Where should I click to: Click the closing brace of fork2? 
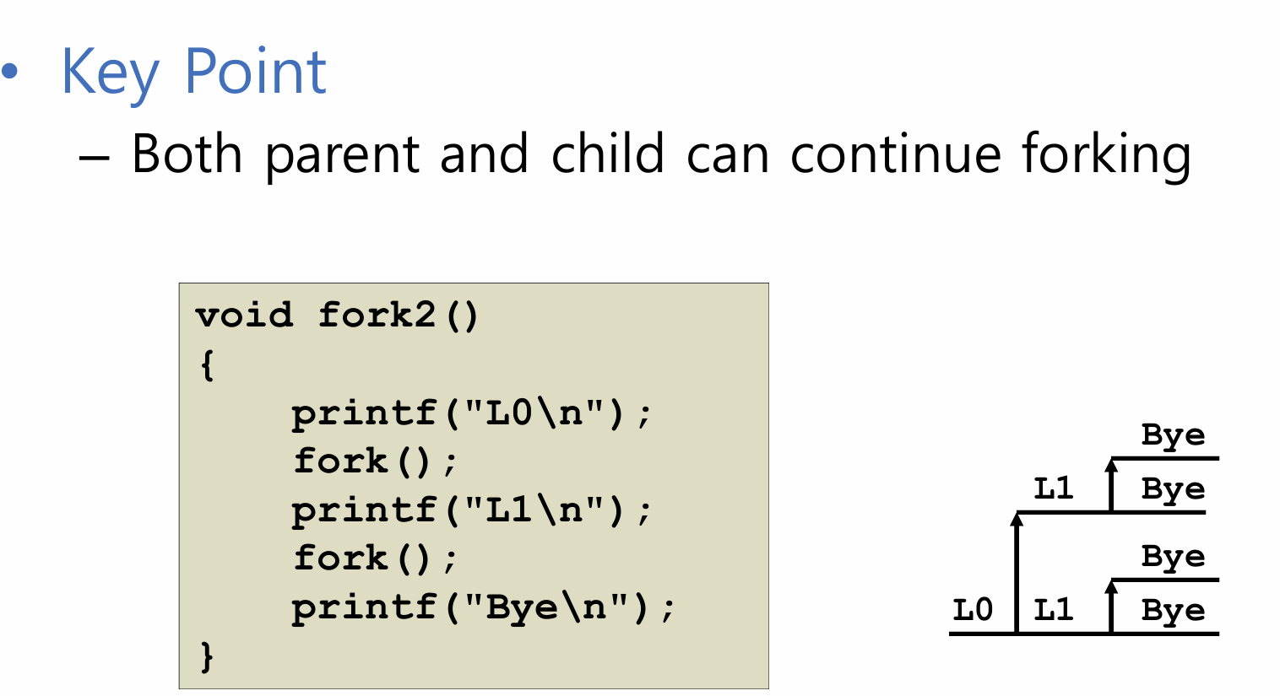pos(207,656)
